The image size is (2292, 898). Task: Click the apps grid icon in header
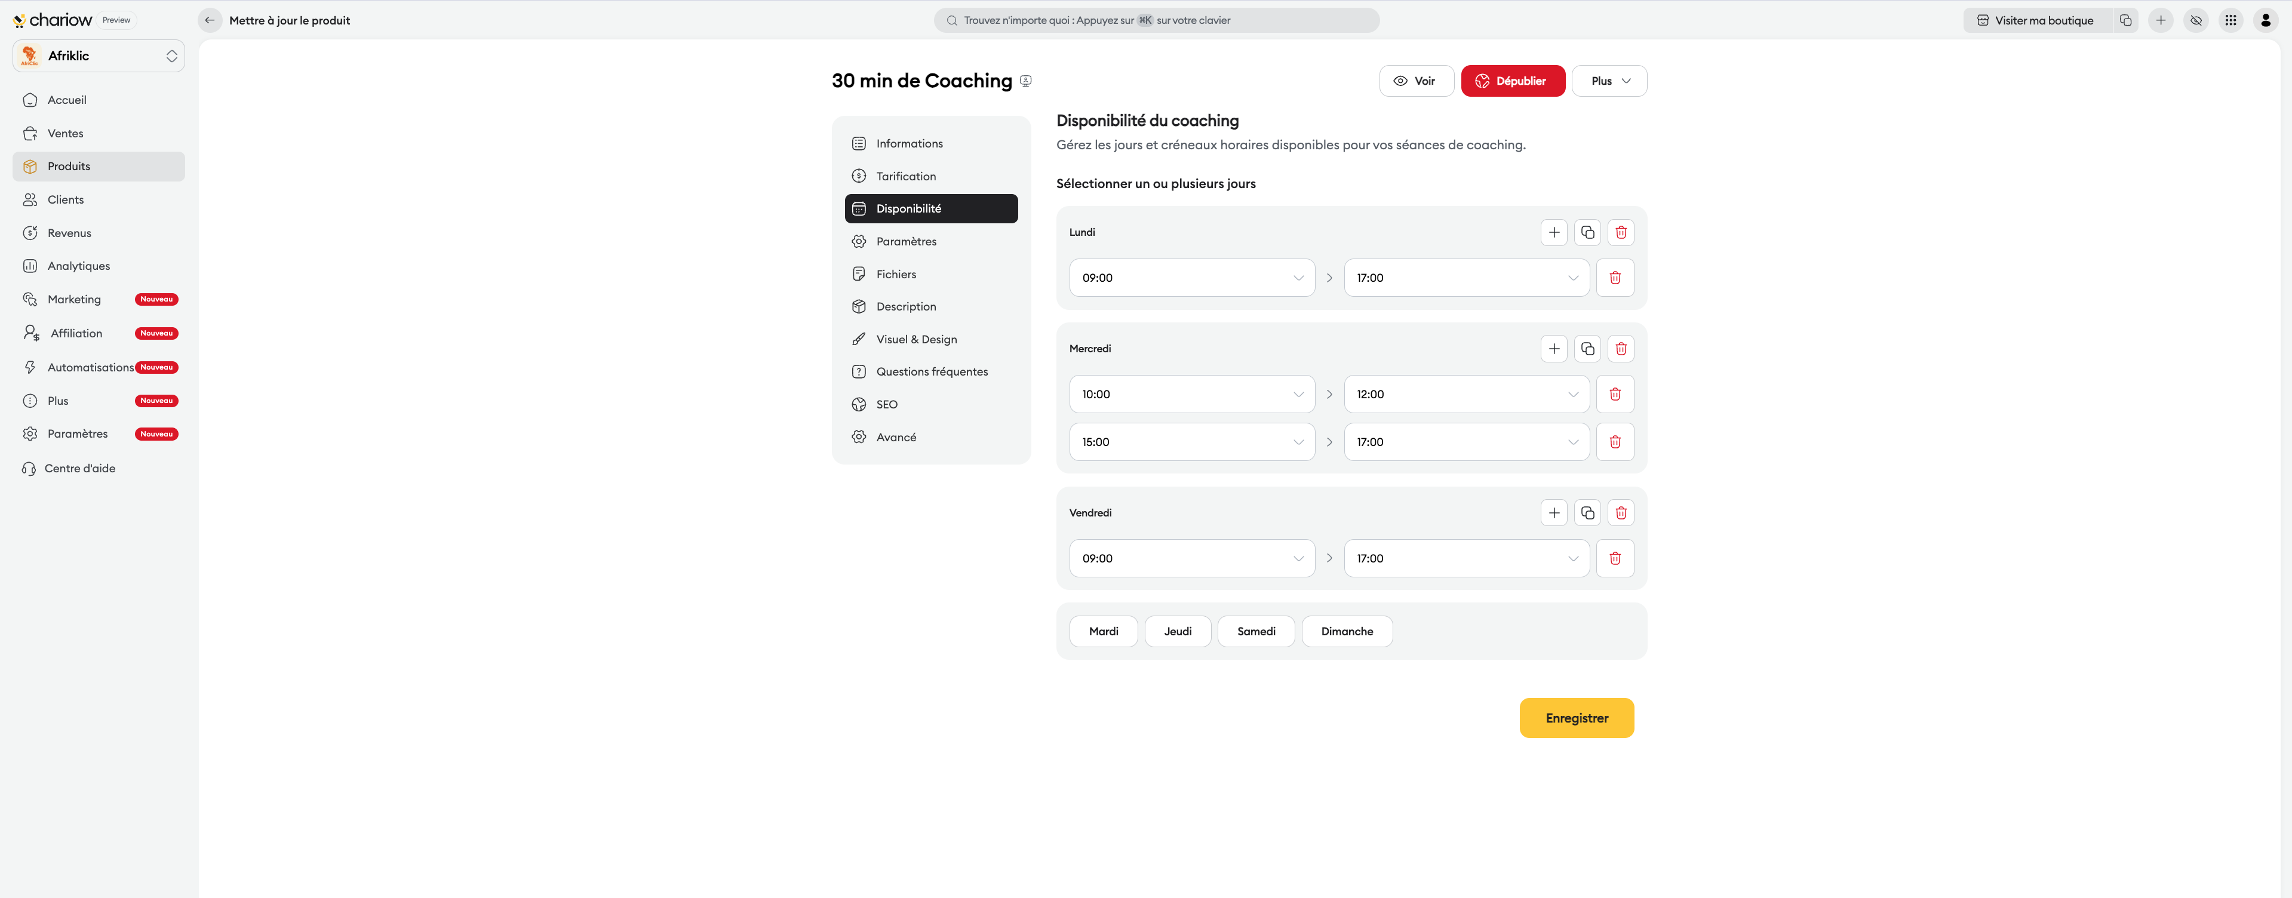click(2230, 20)
